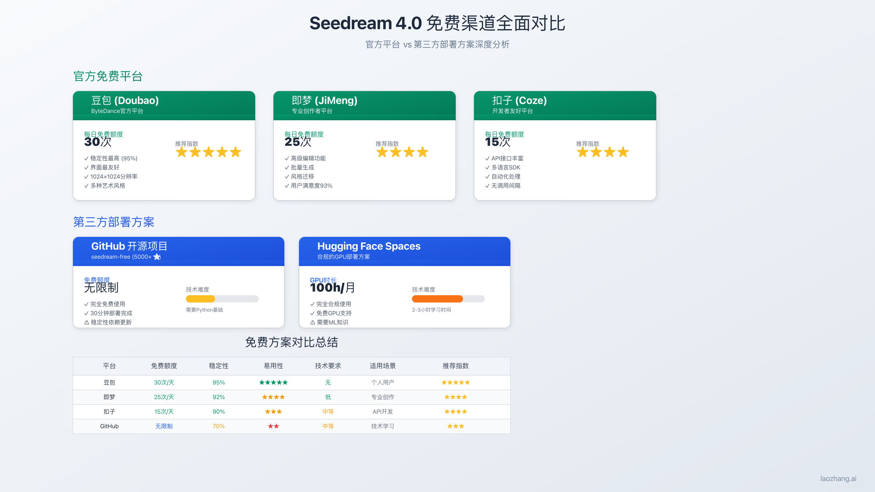Click the 30次 quota value on the Doubao card
875x492 pixels.
(x=98, y=142)
